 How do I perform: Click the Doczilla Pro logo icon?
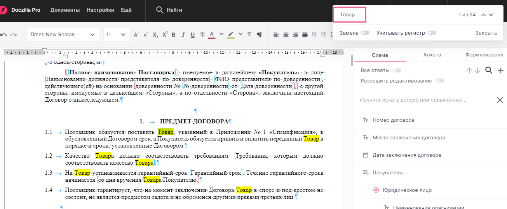tap(2, 10)
